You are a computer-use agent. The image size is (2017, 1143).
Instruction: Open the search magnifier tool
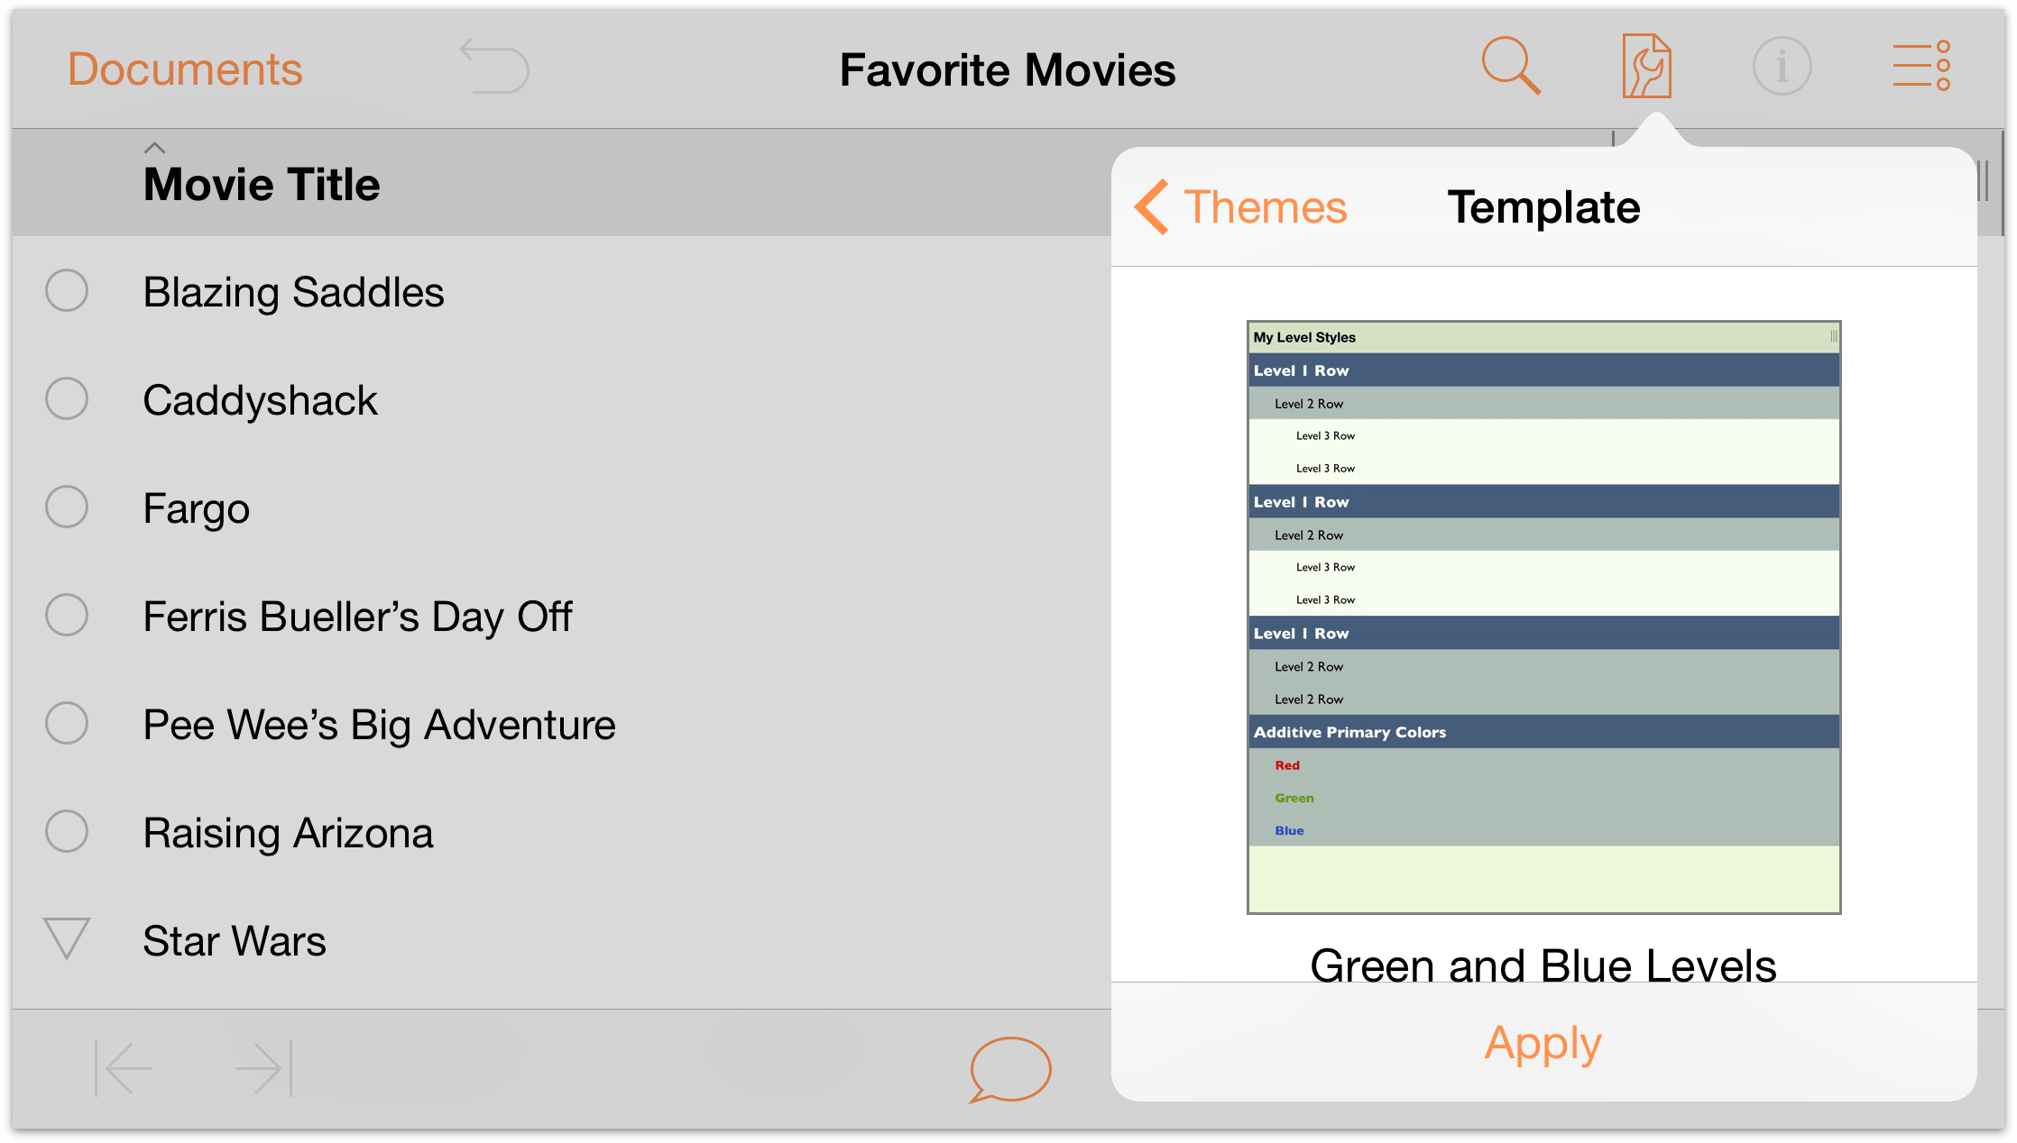pos(1511,66)
